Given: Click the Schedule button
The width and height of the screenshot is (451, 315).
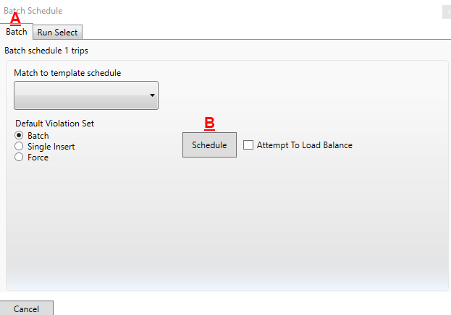Looking at the screenshot, I should 209,145.
